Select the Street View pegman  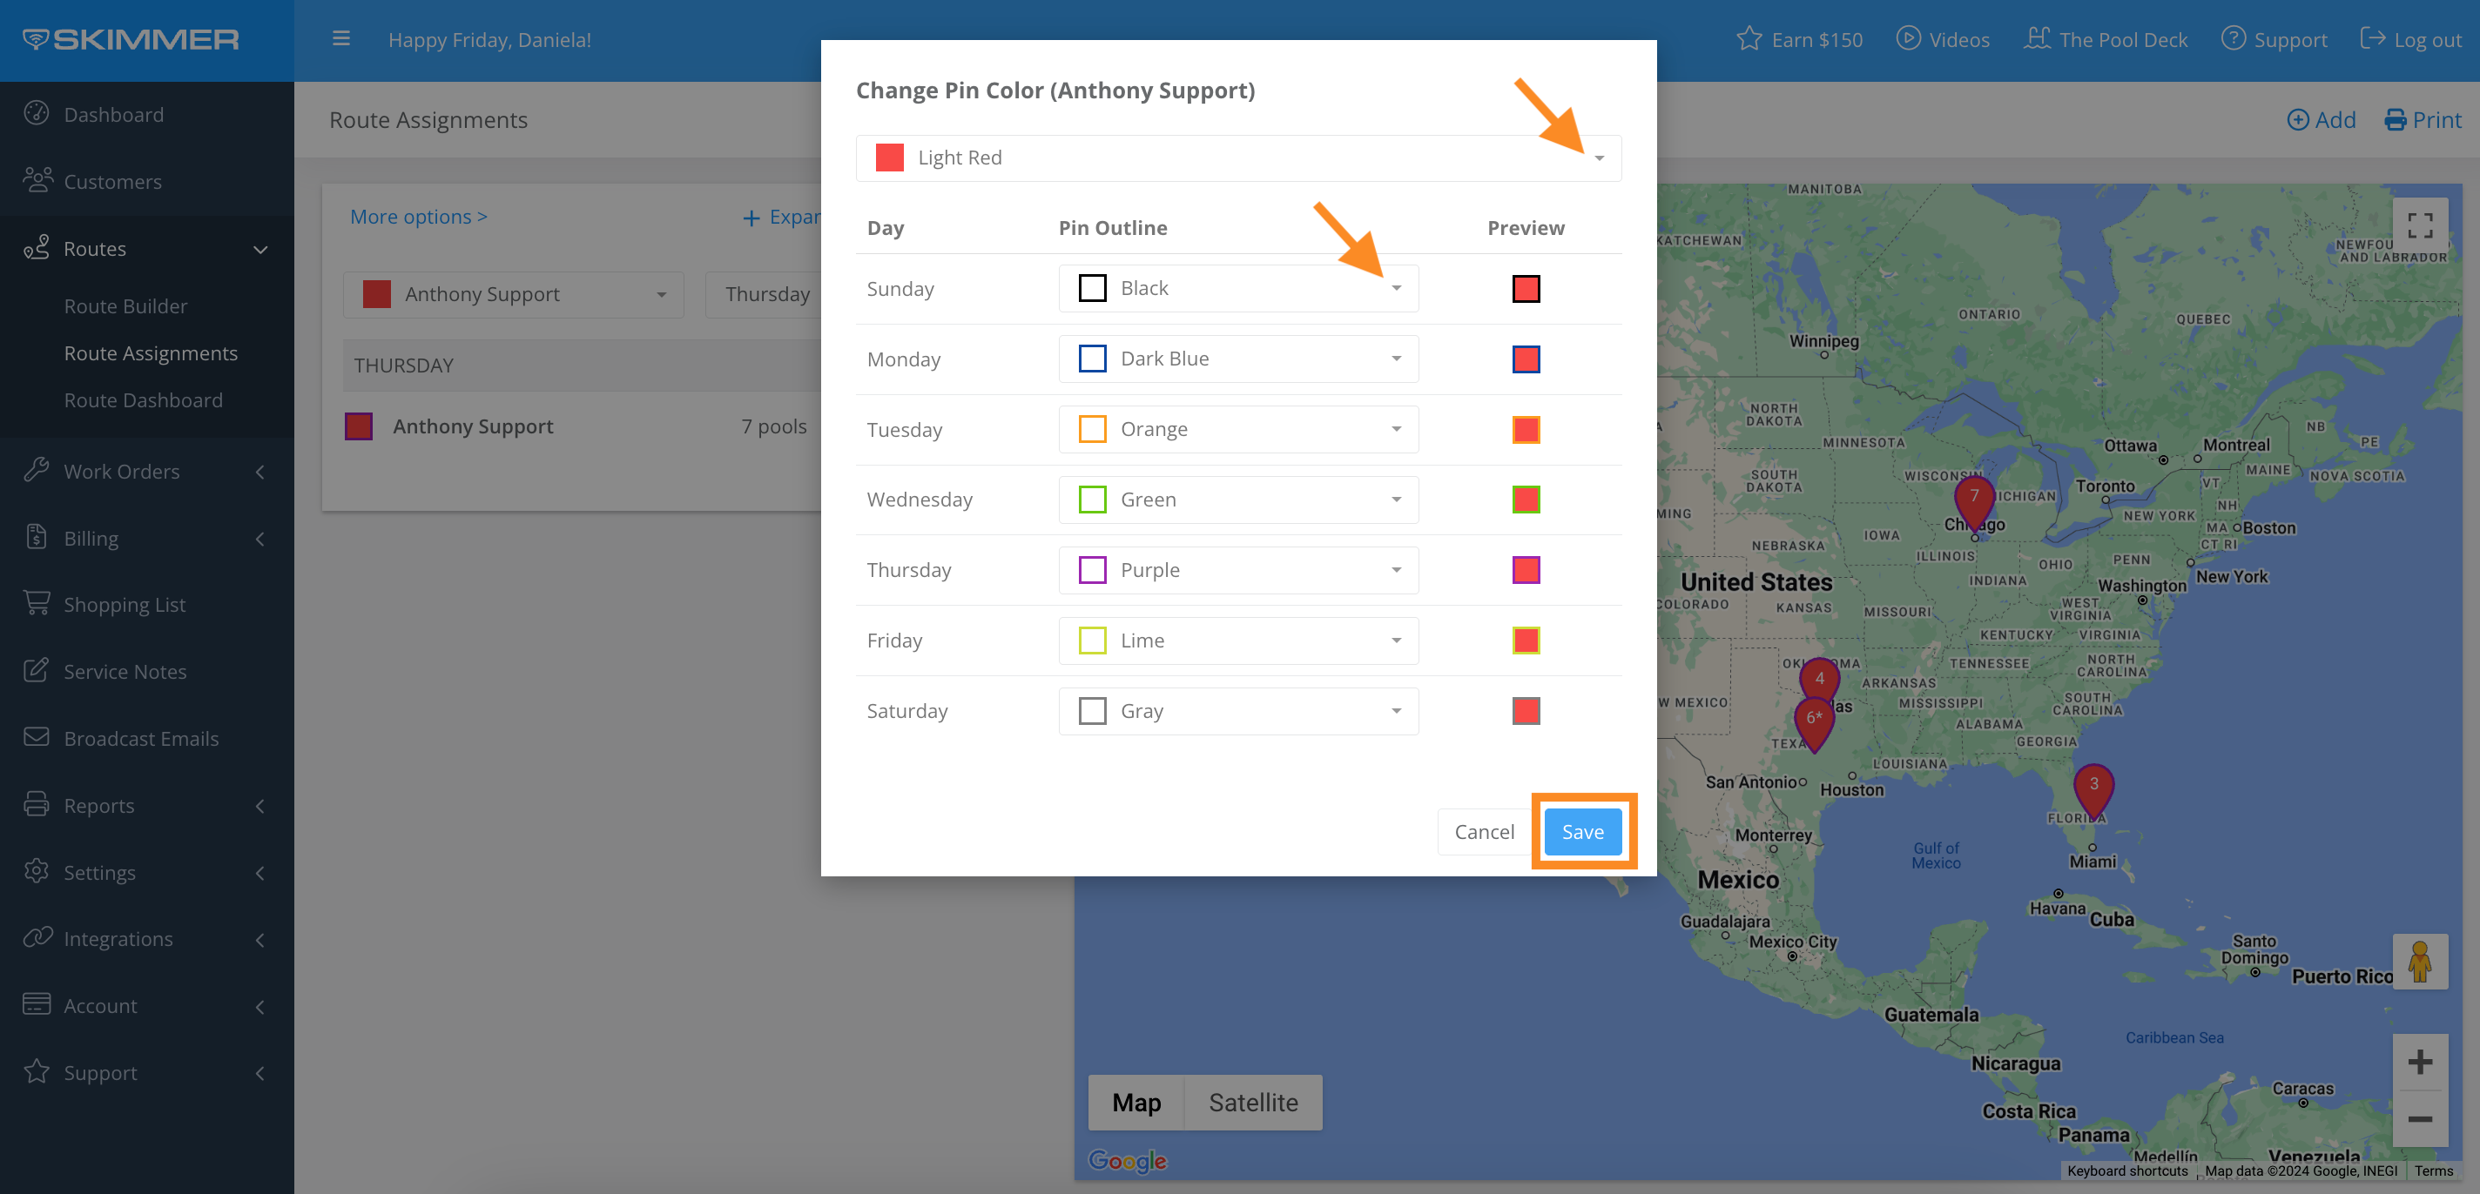pos(2419,961)
